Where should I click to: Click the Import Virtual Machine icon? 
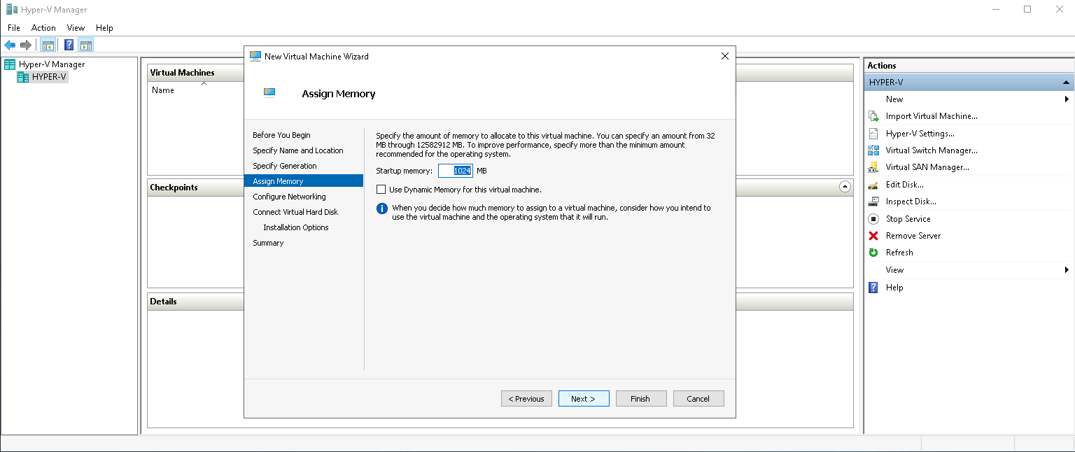(873, 116)
